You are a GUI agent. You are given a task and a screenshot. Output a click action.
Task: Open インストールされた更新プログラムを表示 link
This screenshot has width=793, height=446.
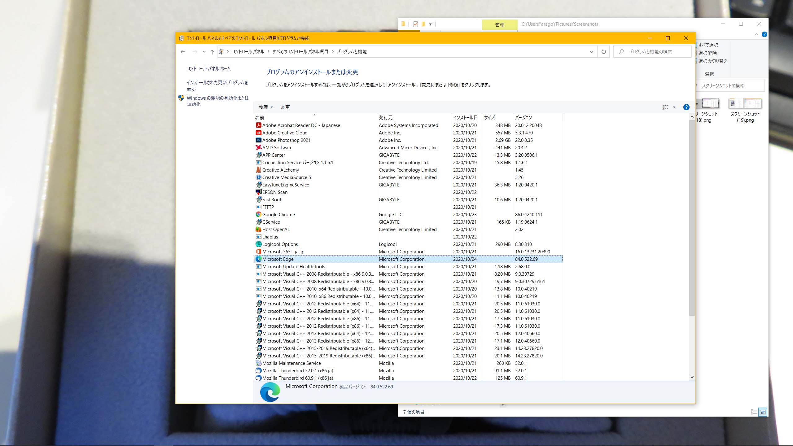[217, 85]
